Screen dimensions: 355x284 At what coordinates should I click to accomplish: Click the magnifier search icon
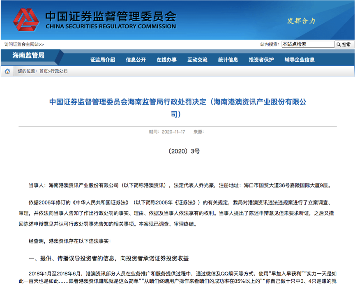point(339,44)
